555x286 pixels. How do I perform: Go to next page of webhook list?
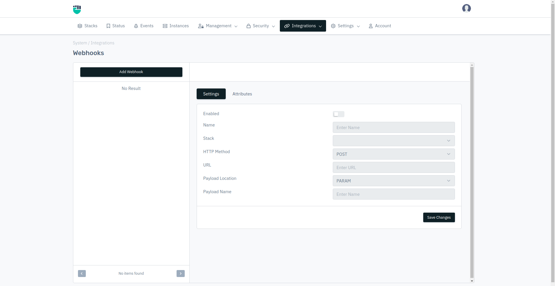point(181,274)
